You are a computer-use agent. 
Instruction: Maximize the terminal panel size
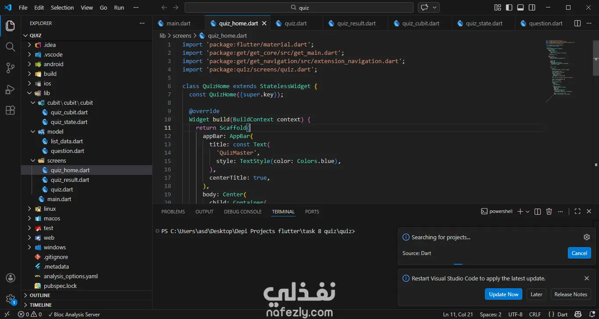point(578,212)
